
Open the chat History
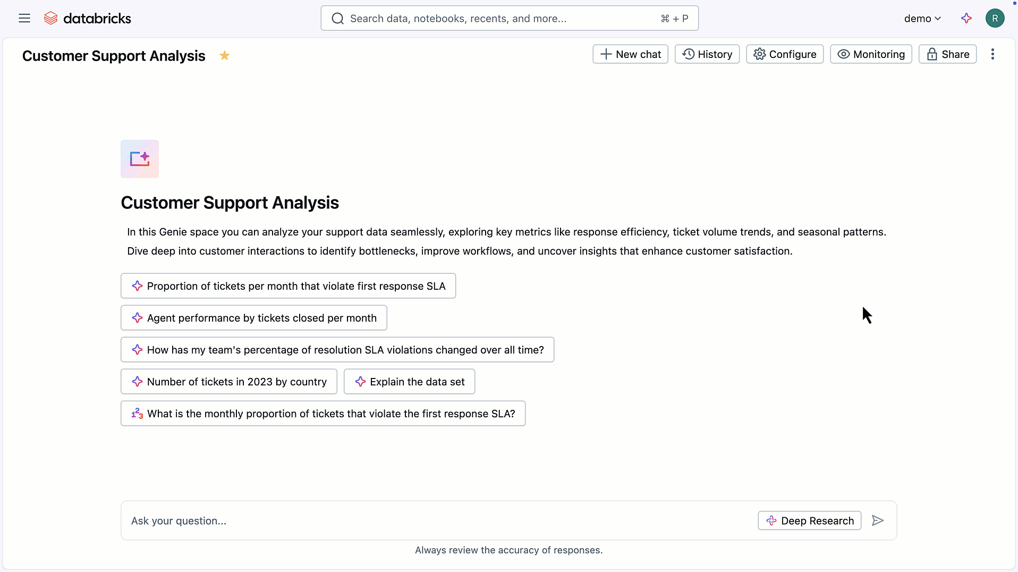707,54
